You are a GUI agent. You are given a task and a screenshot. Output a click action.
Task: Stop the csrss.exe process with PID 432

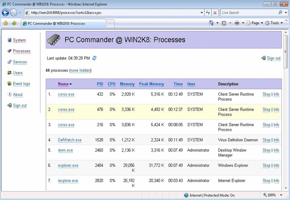(266, 94)
